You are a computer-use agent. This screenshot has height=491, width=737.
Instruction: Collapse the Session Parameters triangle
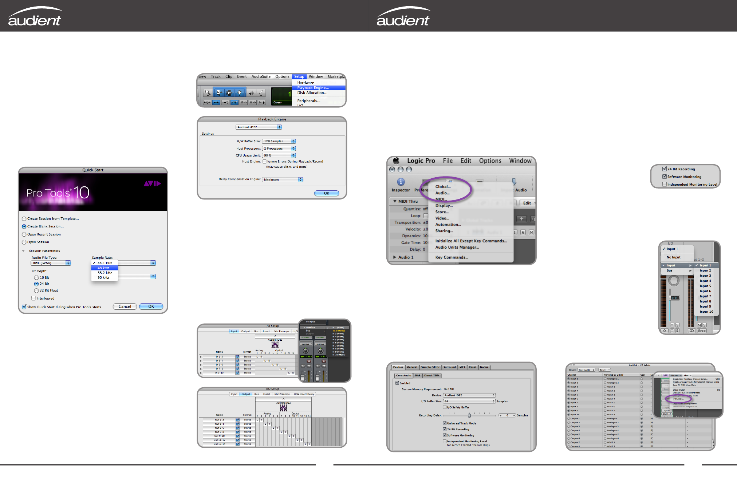coord(23,251)
